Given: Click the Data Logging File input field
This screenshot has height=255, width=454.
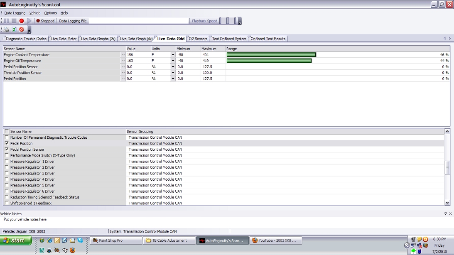Looking at the screenshot, I should click(139, 21).
